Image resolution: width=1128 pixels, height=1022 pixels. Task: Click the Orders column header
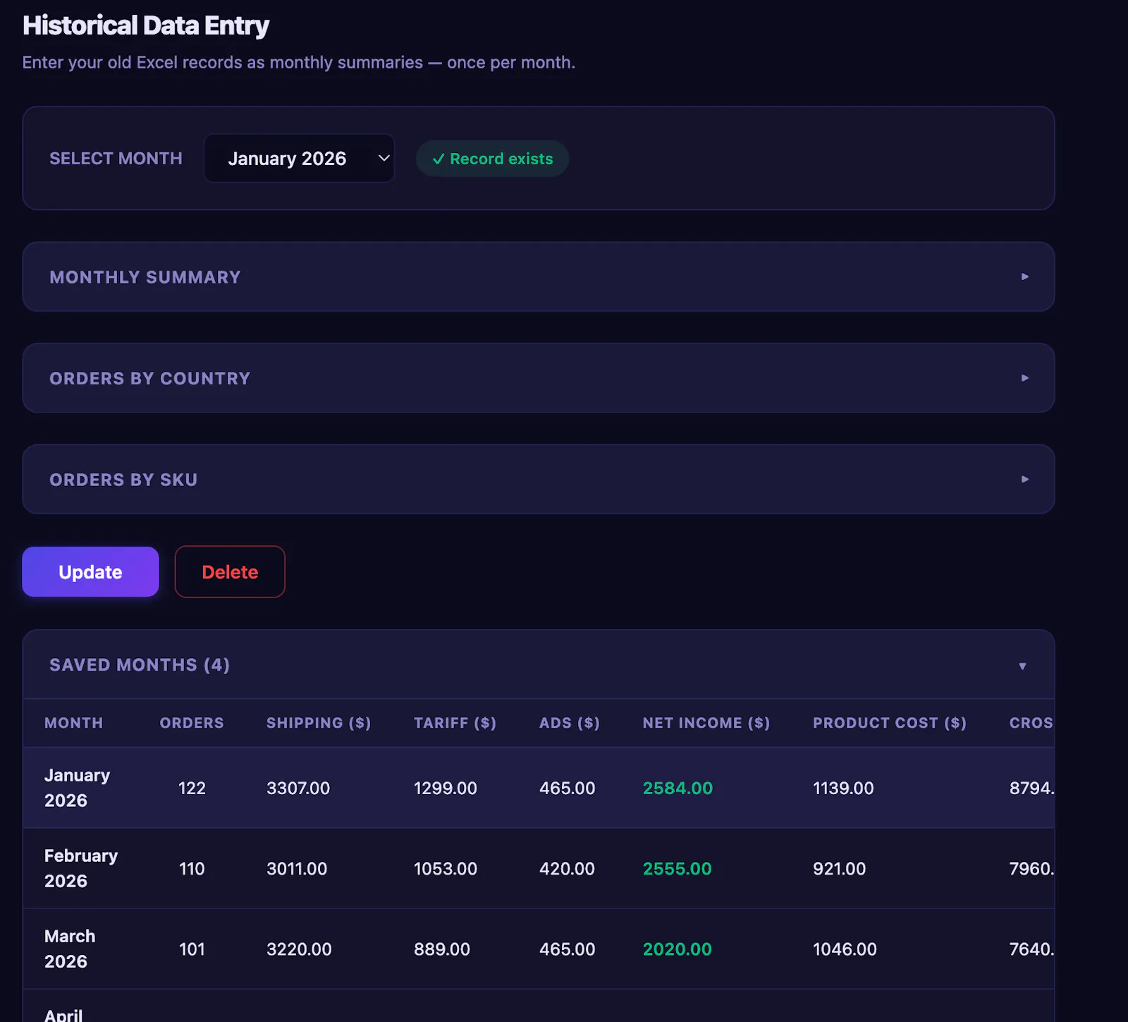click(x=192, y=723)
